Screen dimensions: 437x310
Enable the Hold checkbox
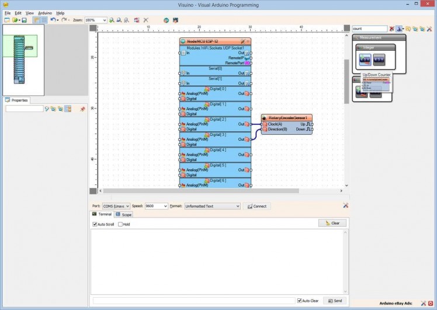120,224
